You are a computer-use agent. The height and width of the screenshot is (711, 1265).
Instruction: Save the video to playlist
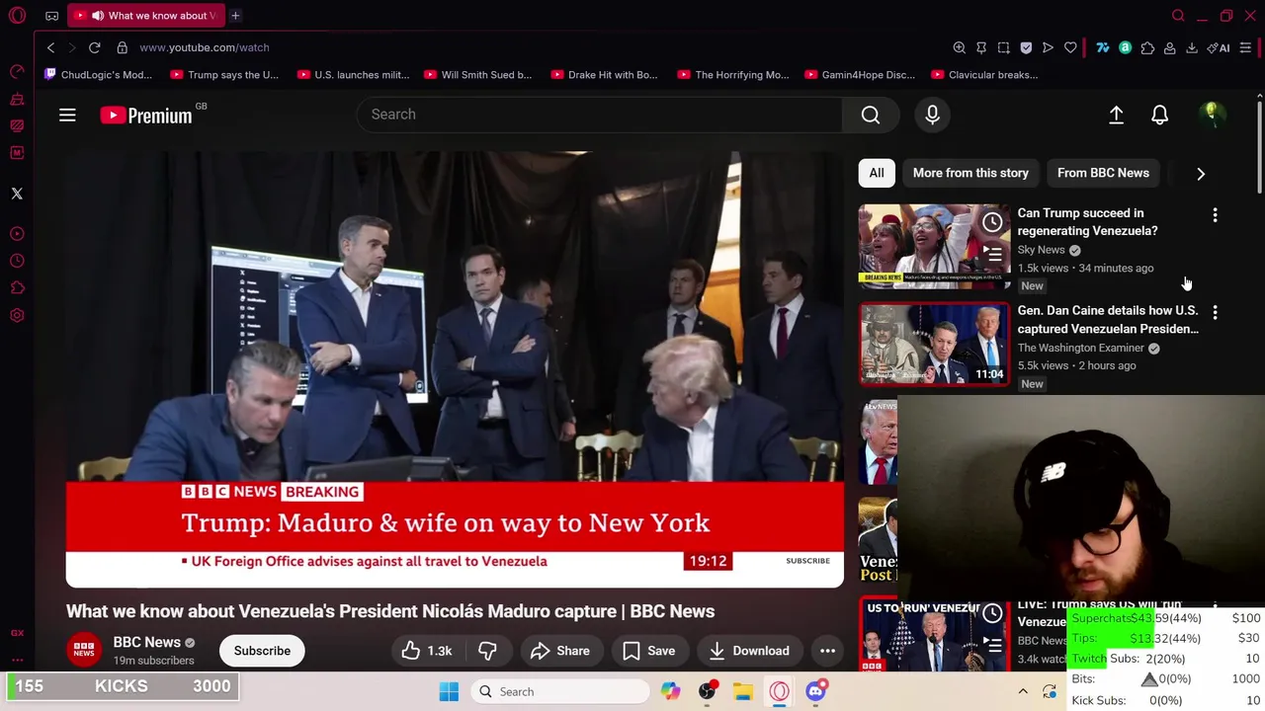[649, 651]
